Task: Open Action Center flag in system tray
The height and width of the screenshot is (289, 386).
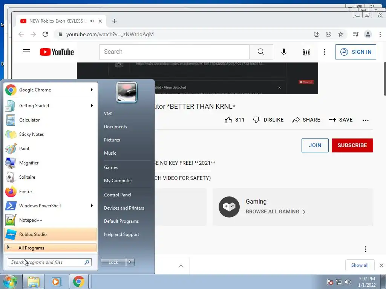Action: coord(330,282)
